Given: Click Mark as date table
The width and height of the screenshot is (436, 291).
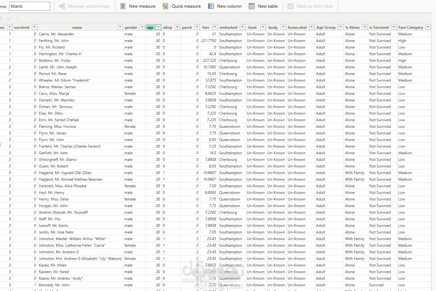Looking at the screenshot, I should [x=310, y=6].
